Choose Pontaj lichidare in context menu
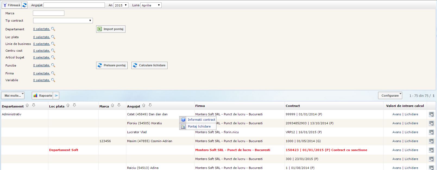 [x=199, y=126]
